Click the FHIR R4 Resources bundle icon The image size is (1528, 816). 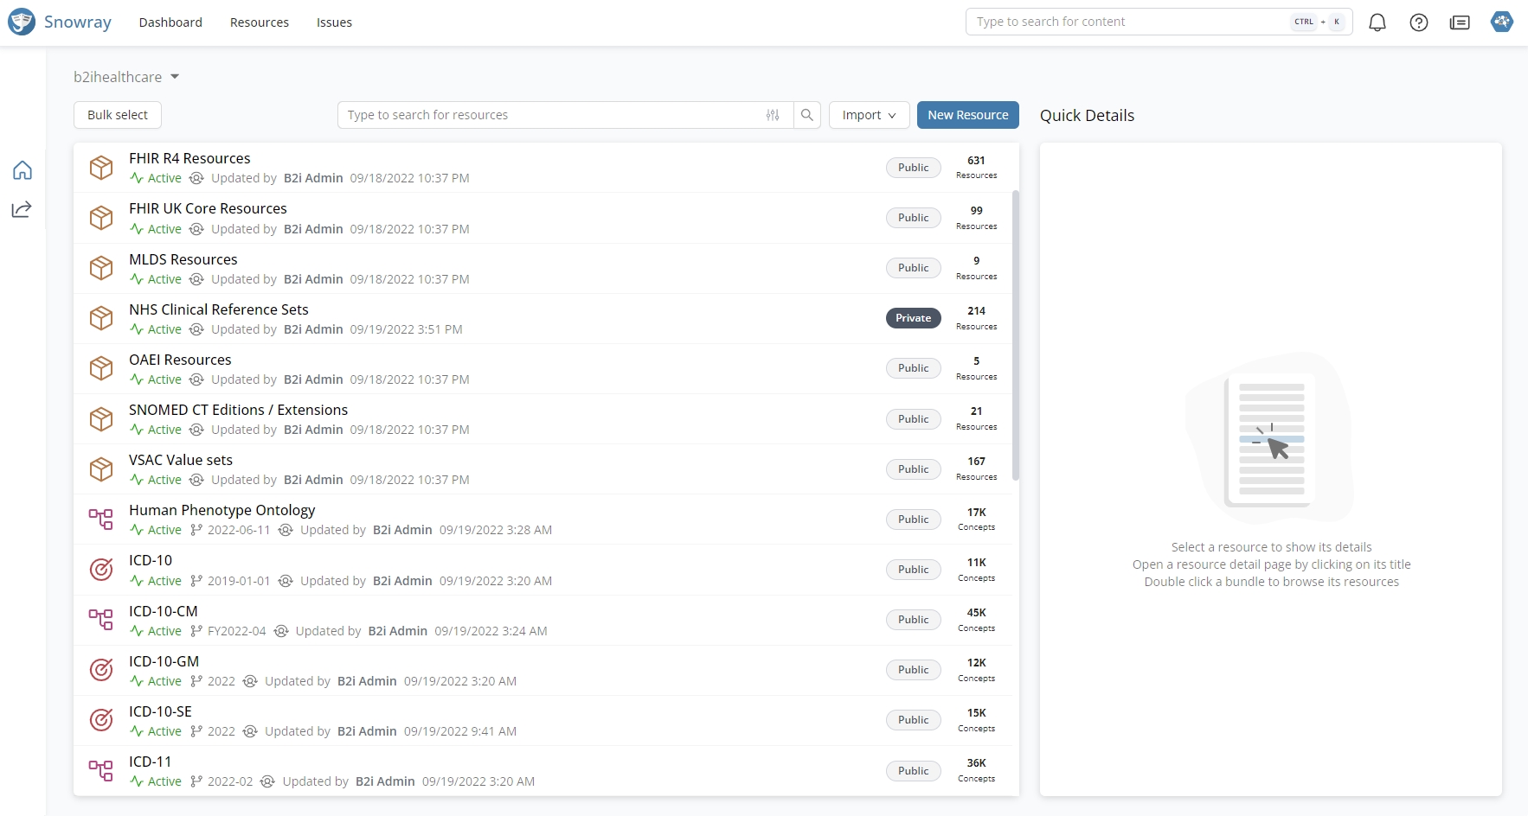pyautogui.click(x=101, y=168)
